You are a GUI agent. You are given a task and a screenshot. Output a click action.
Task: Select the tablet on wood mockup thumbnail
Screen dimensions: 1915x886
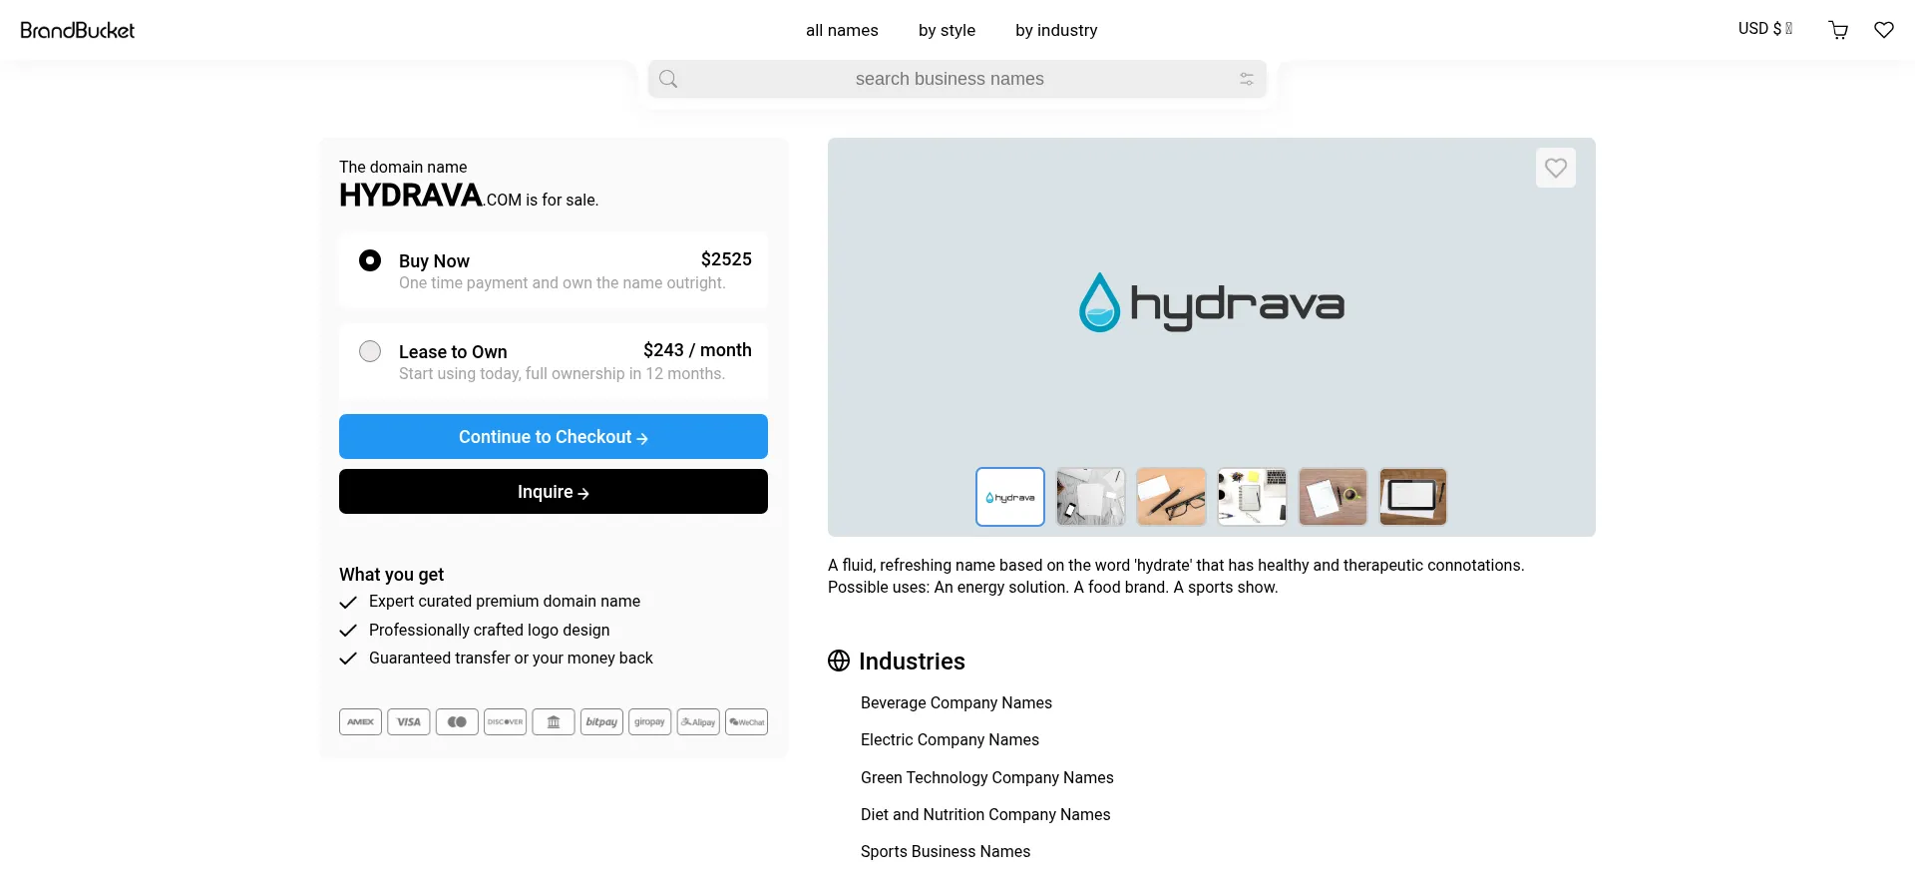pyautogui.click(x=1413, y=497)
